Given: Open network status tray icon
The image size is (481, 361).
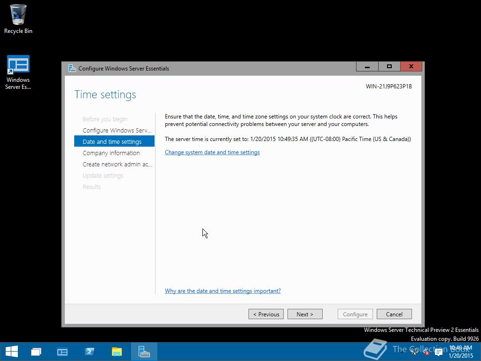Looking at the screenshot, I should pyautogui.click(x=414, y=352).
